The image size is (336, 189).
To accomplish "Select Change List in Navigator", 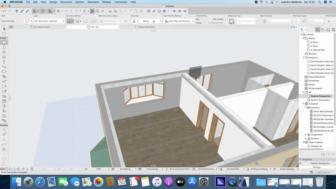I will click(x=316, y=146).
